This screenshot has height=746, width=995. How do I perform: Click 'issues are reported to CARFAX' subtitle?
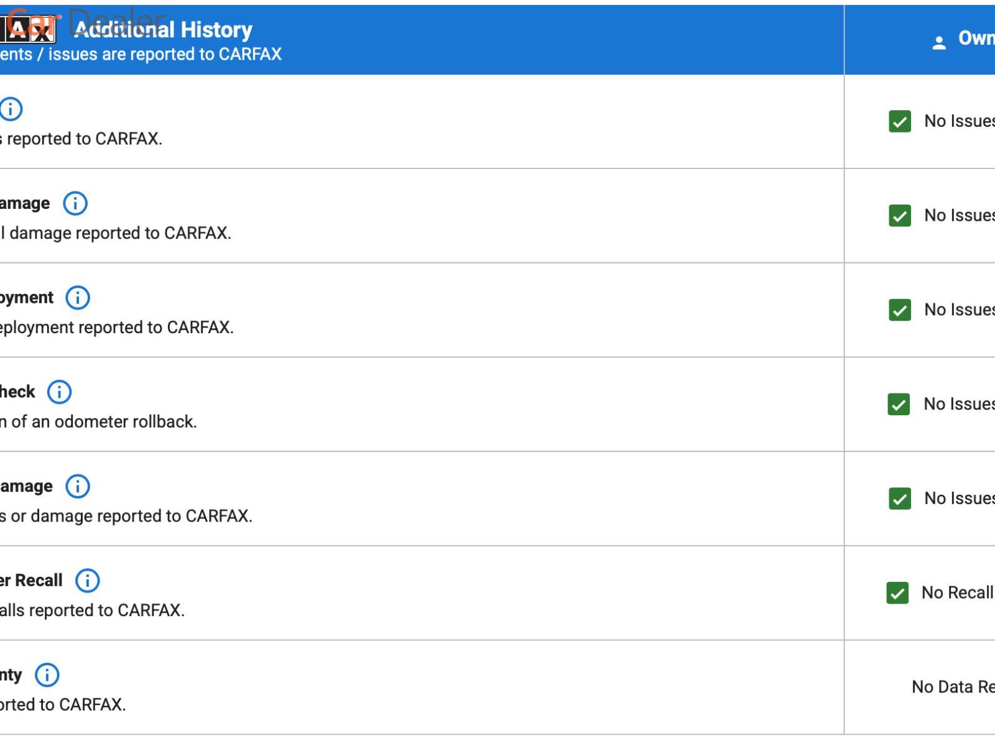click(165, 55)
